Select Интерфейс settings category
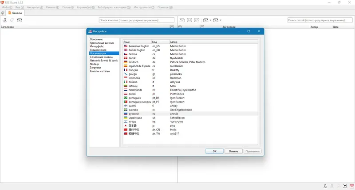Viewport: 355px width, 190px height. pos(104,46)
